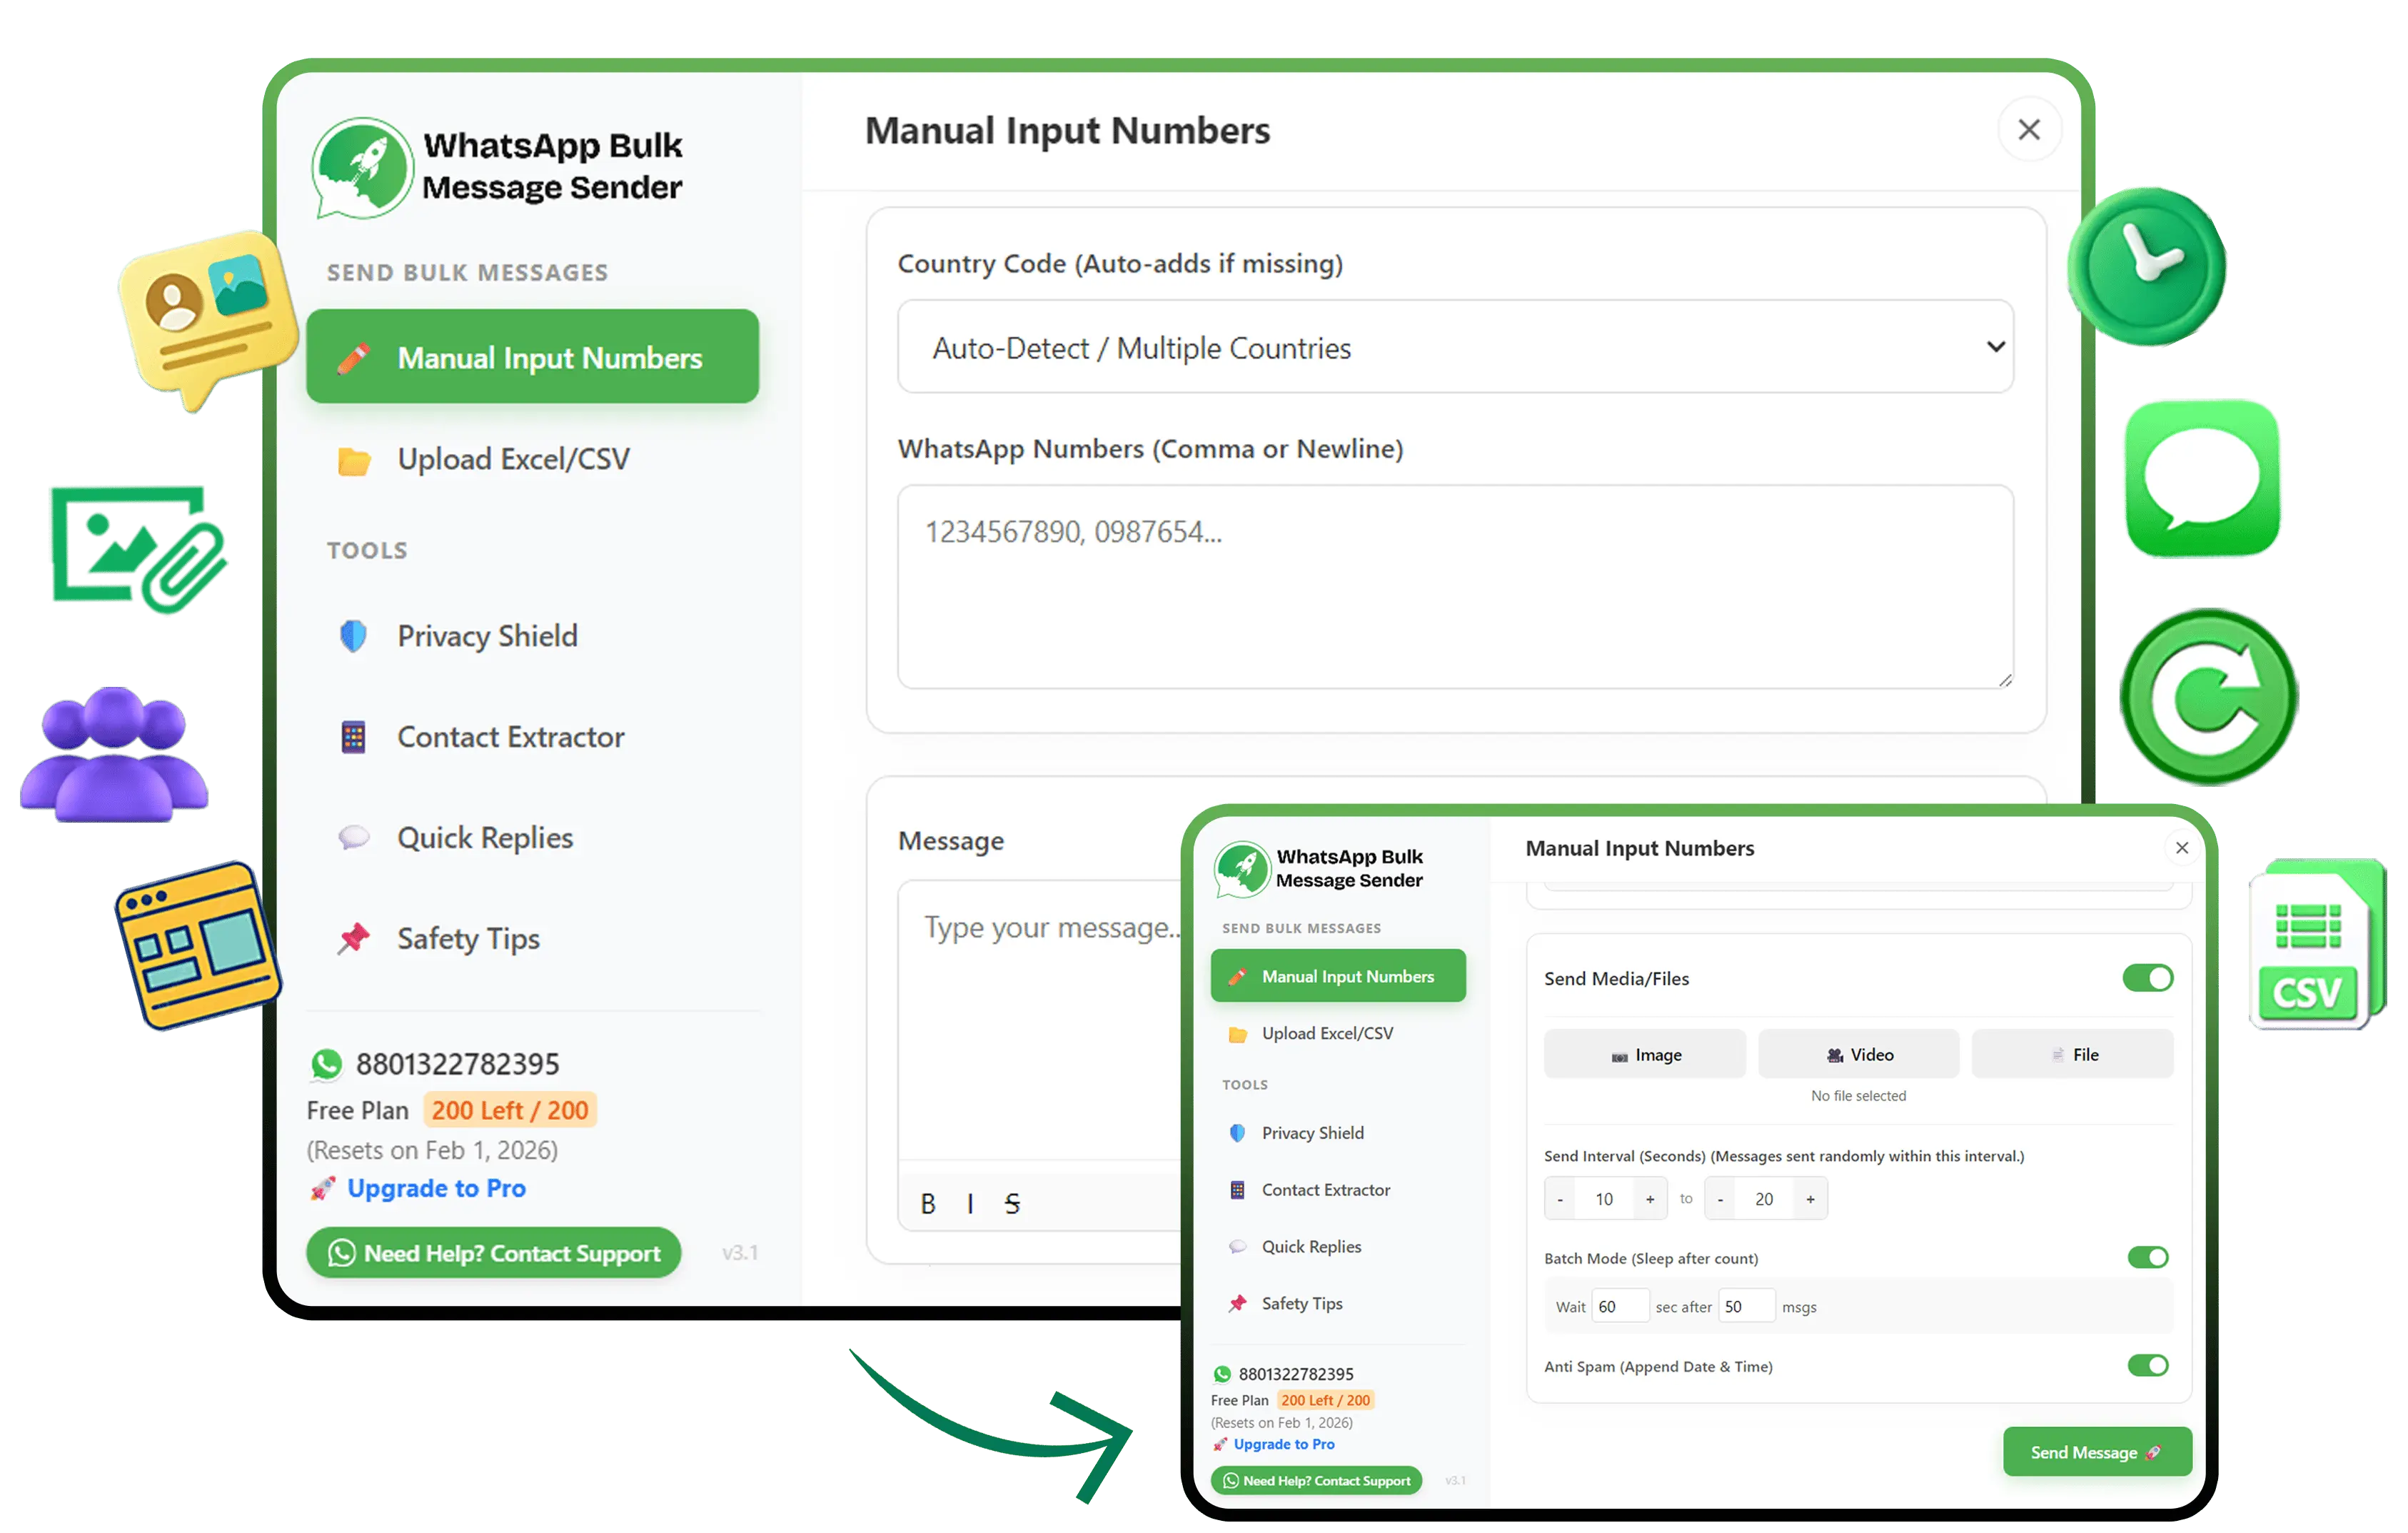This screenshot has width=2408, height=1533.
Task: Decrease maximum send interval with minus button
Action: pyautogui.click(x=1720, y=1199)
